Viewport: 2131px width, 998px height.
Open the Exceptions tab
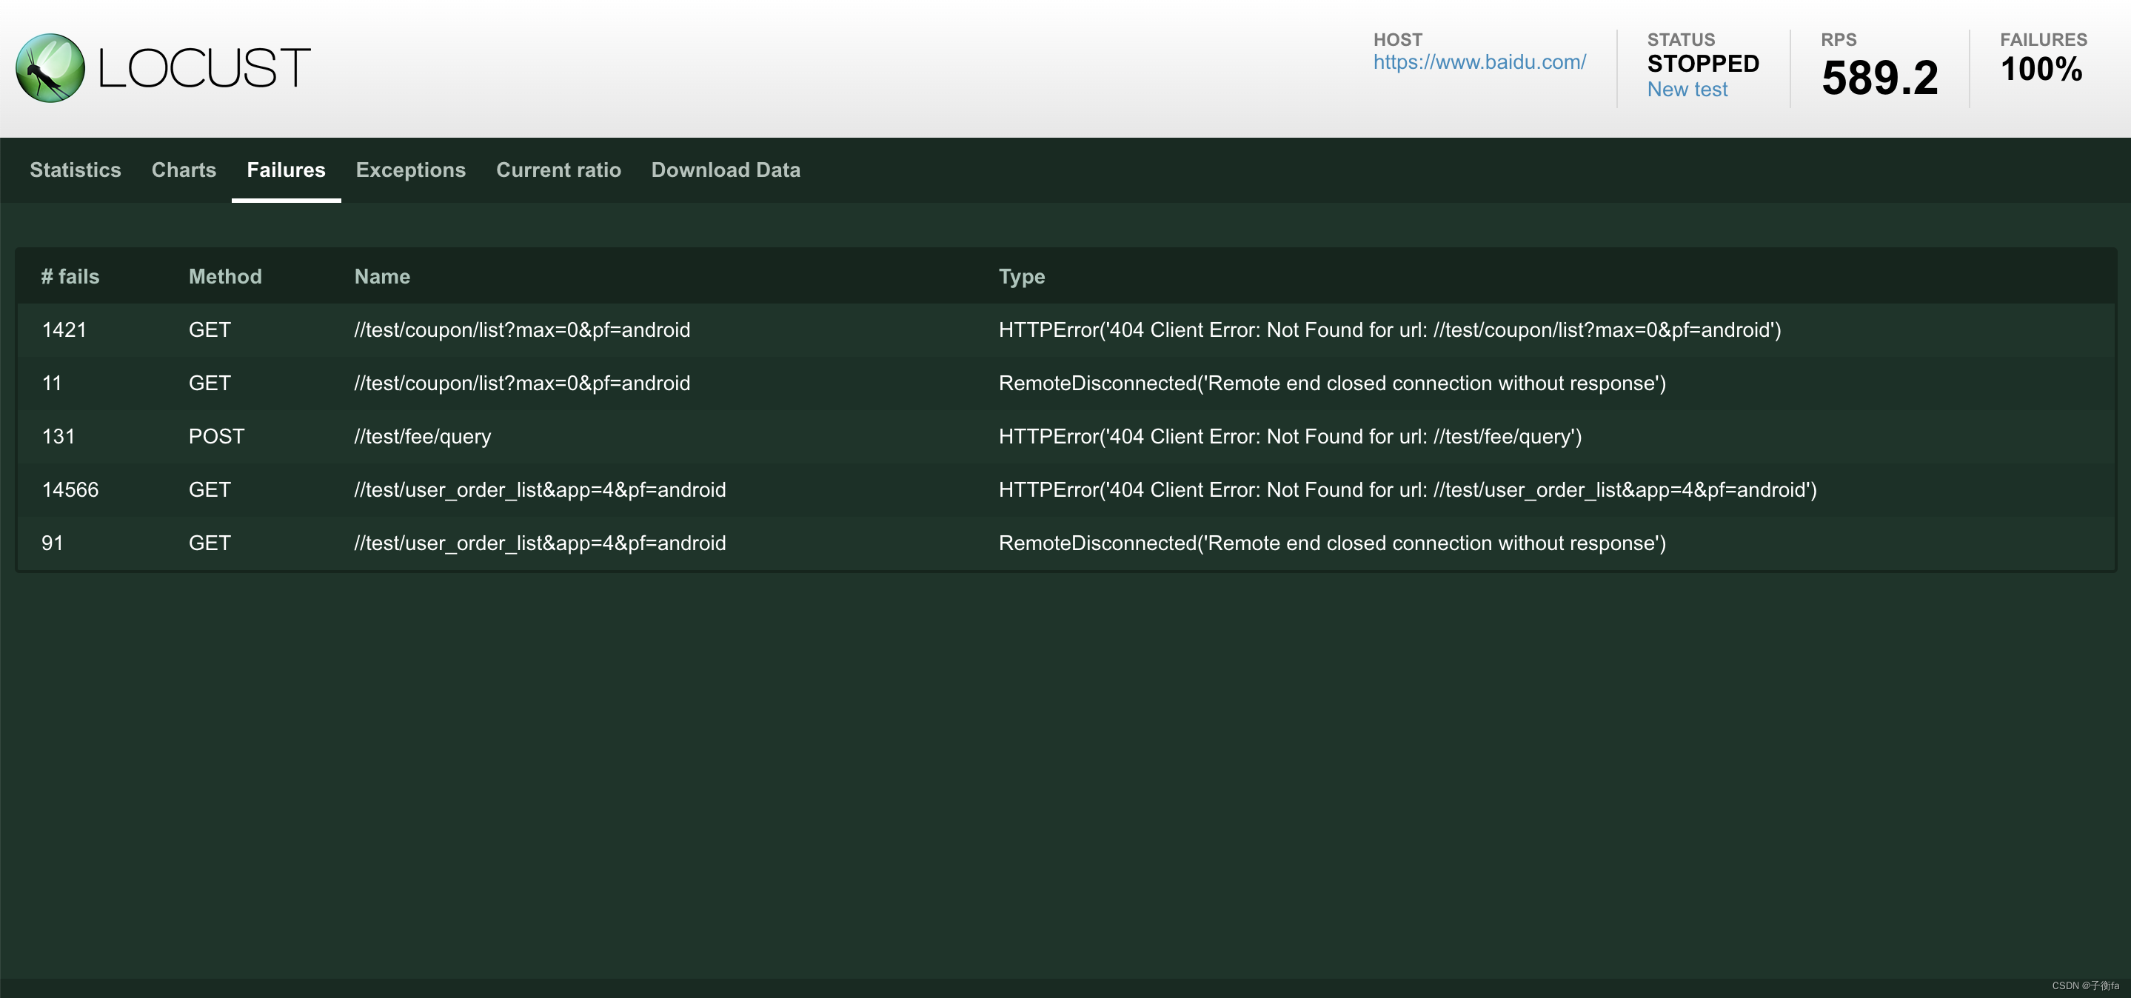coord(410,170)
